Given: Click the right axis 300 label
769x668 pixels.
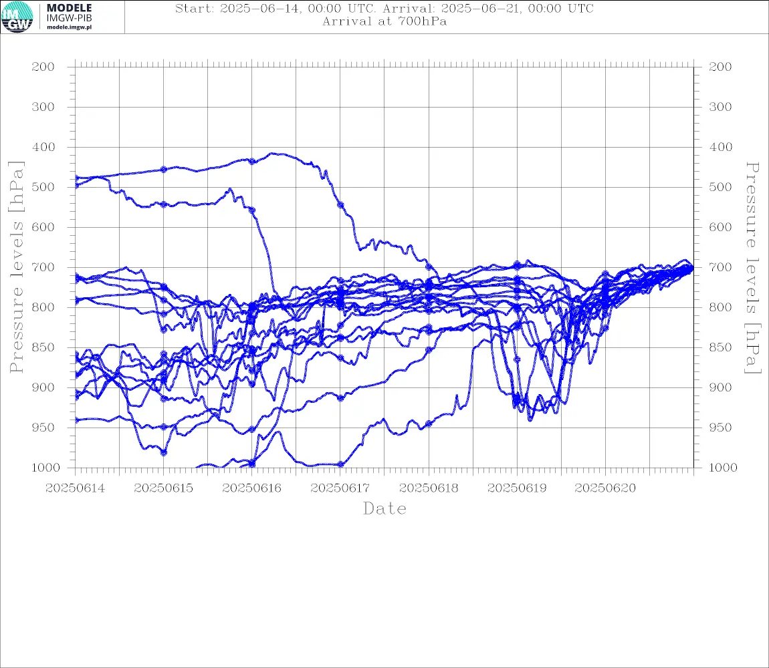Looking at the screenshot, I should 720,107.
